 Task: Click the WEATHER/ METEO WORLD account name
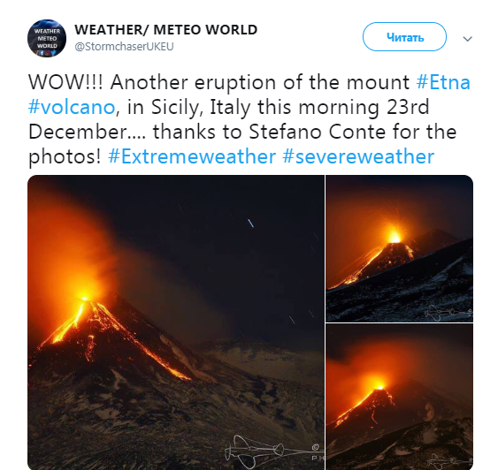tap(165, 30)
